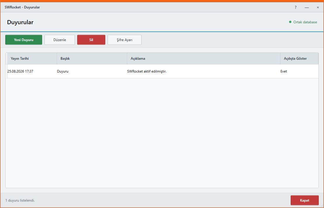This screenshot has height=208, width=324.
Task: Click the help question mark icon
Action: click(295, 7)
